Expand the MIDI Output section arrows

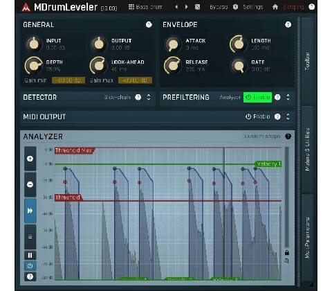(288, 116)
